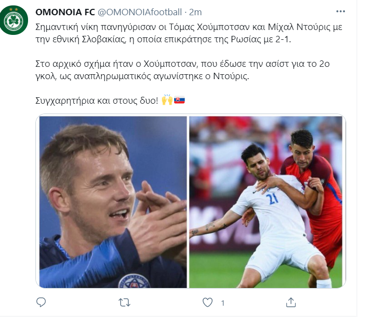Viewport: 367px width, 317px height.
Task: Retweet this OMONOIA FC post
Action: pyautogui.click(x=124, y=303)
